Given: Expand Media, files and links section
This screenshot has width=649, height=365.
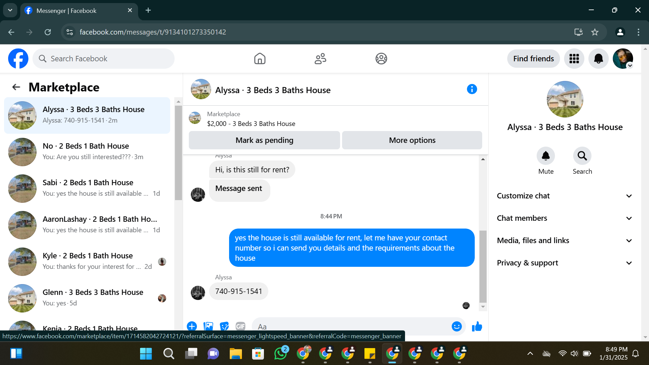Looking at the screenshot, I should coord(564,241).
